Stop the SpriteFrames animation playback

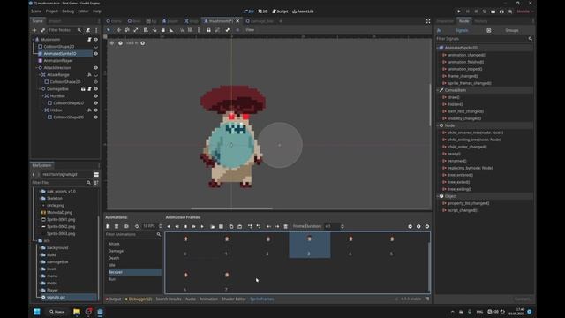tap(185, 226)
